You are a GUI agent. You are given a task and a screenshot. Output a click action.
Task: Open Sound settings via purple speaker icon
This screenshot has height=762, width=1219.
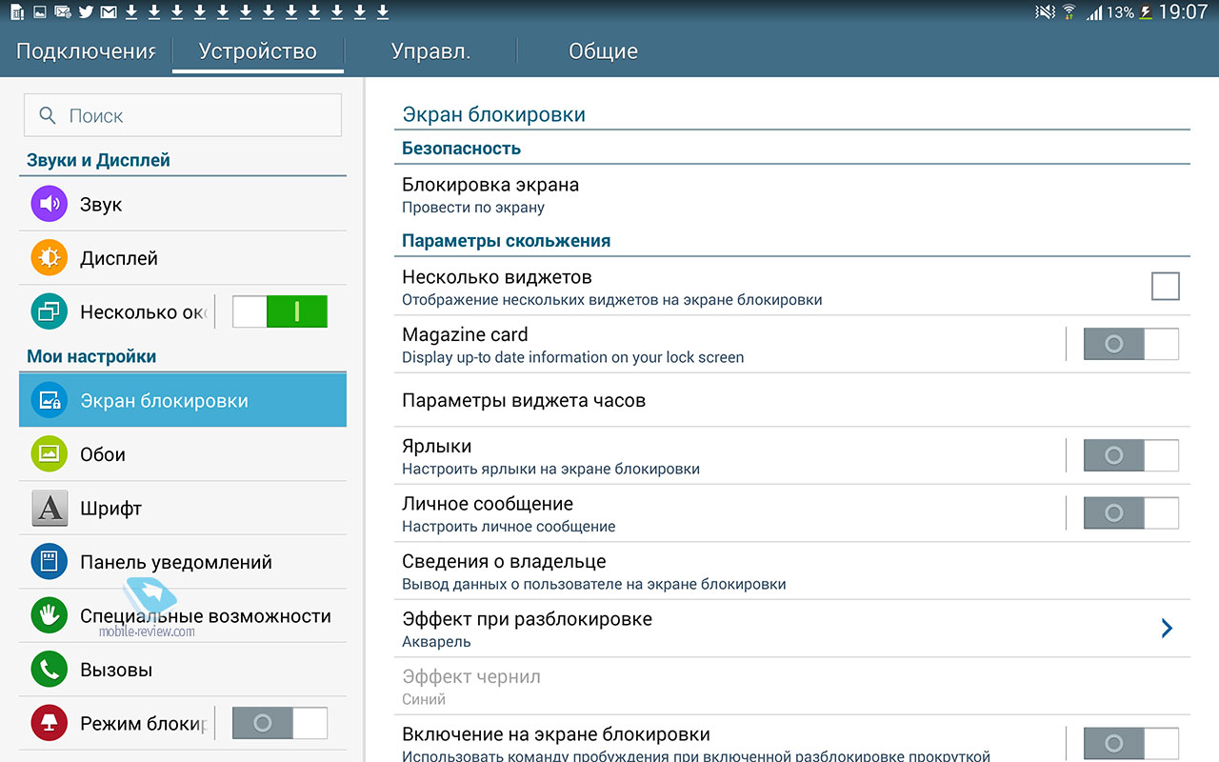point(49,205)
